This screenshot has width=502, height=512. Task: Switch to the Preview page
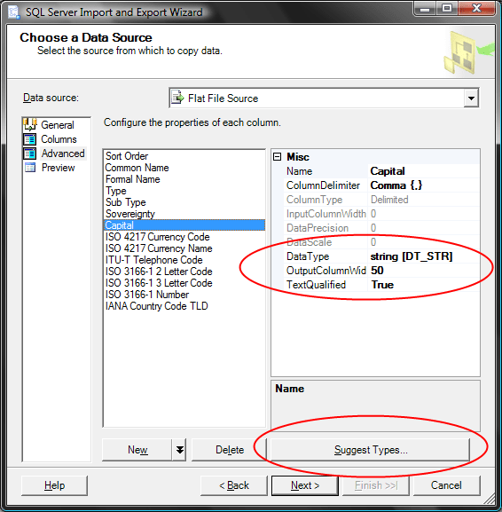pos(59,168)
